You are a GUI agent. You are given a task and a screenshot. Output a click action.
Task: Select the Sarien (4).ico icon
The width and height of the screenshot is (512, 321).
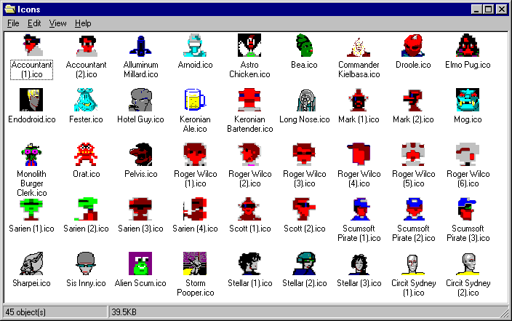195,209
